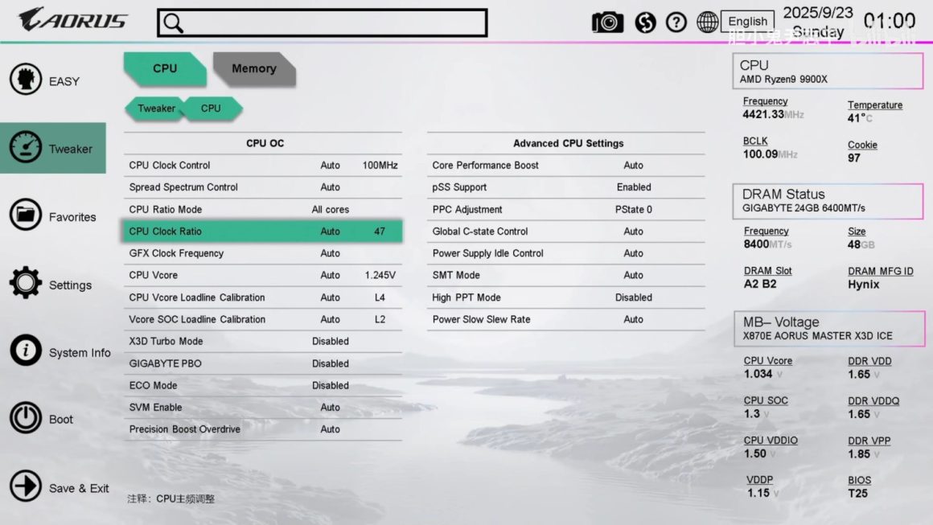The height and width of the screenshot is (525, 933).
Task: Select the Favorites folder icon
Action: (x=26, y=215)
